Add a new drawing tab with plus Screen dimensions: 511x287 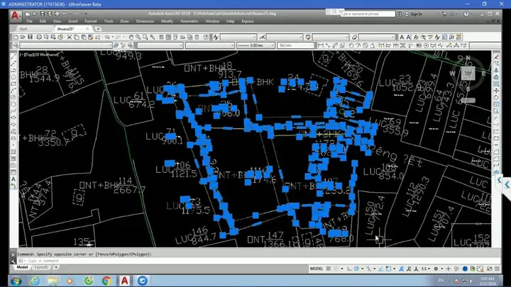point(98,29)
